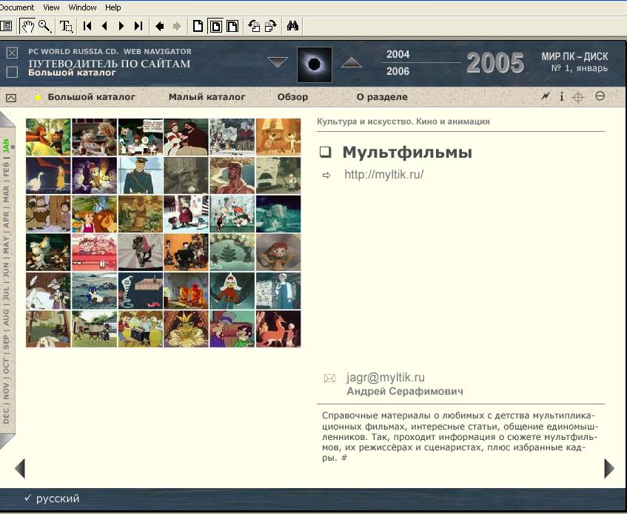Viewport: 627px width, 514px height.
Task: Select JUL in the month strip
Action: (6, 293)
